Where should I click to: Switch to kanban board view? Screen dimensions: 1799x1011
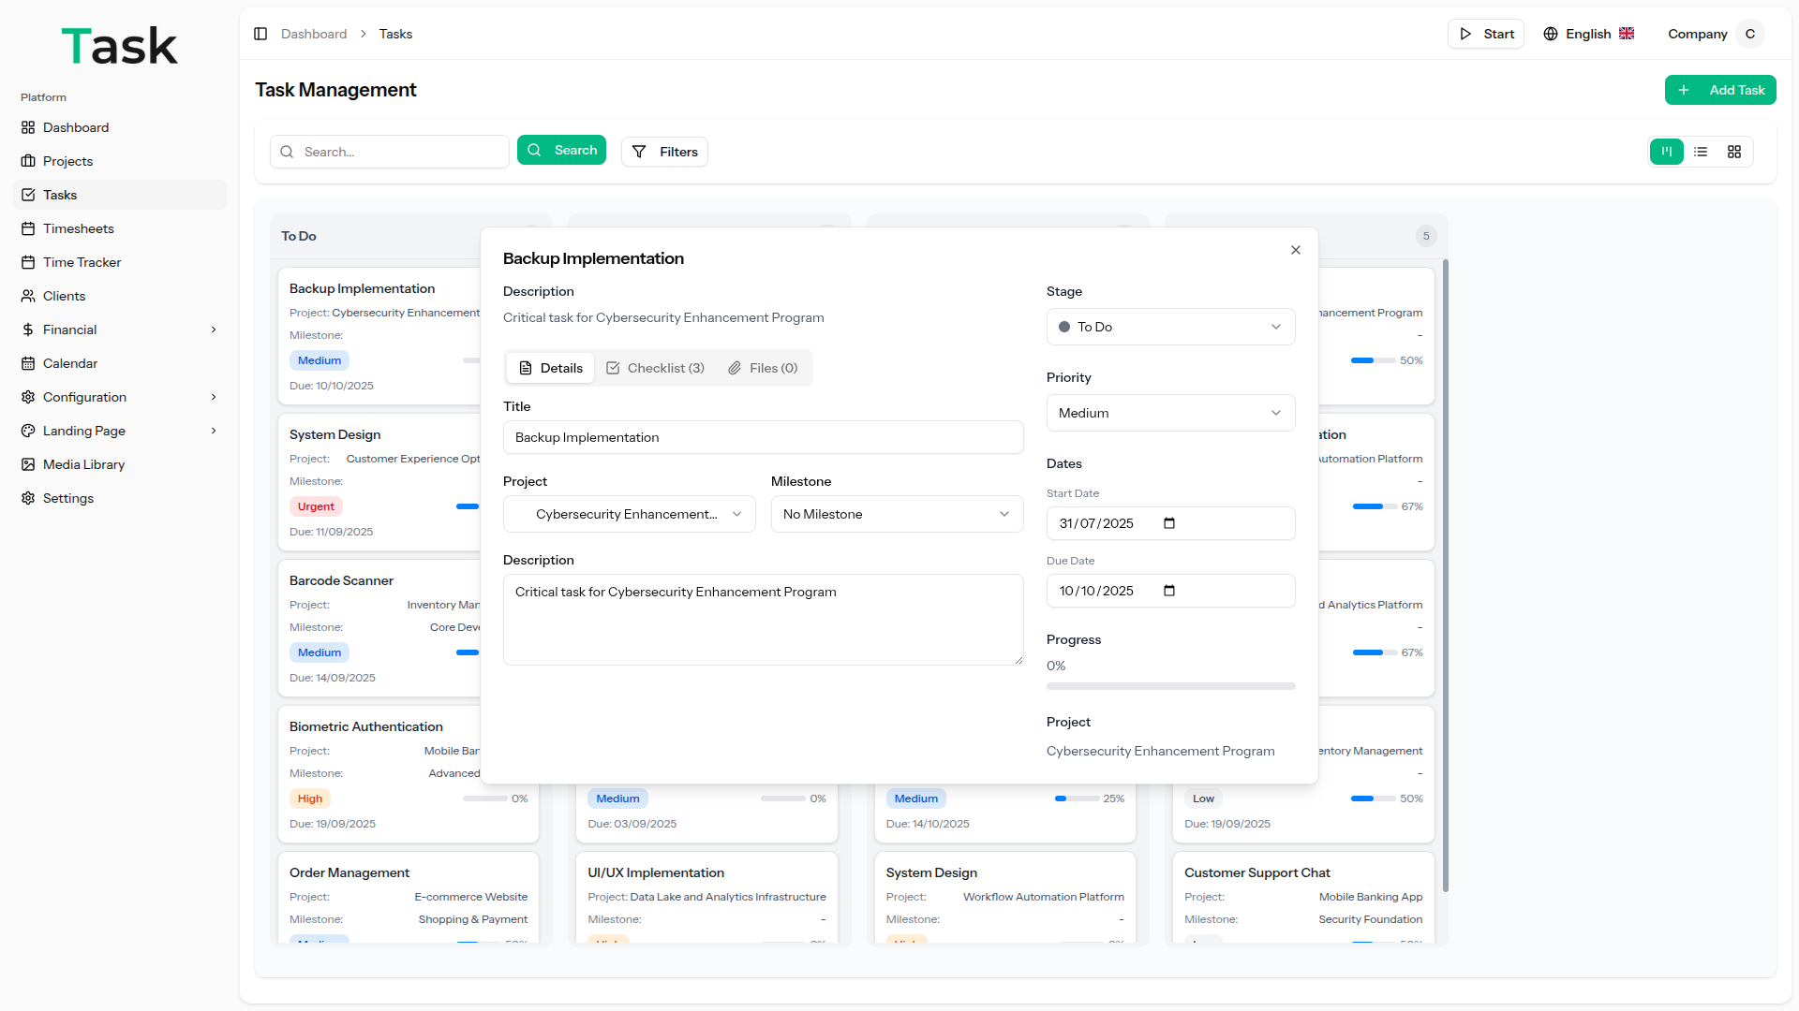point(1666,152)
